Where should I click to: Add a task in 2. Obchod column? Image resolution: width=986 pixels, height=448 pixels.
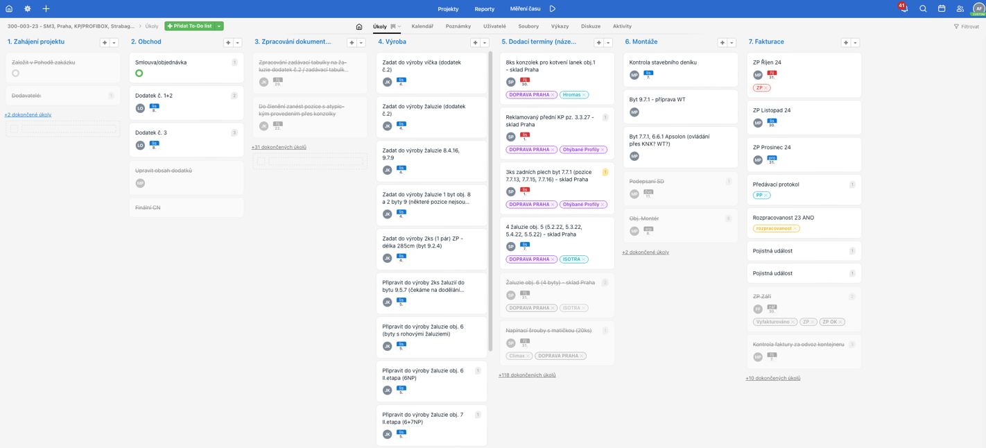228,42
